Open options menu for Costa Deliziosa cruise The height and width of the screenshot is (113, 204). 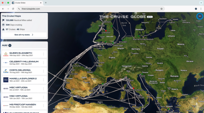[43, 71]
